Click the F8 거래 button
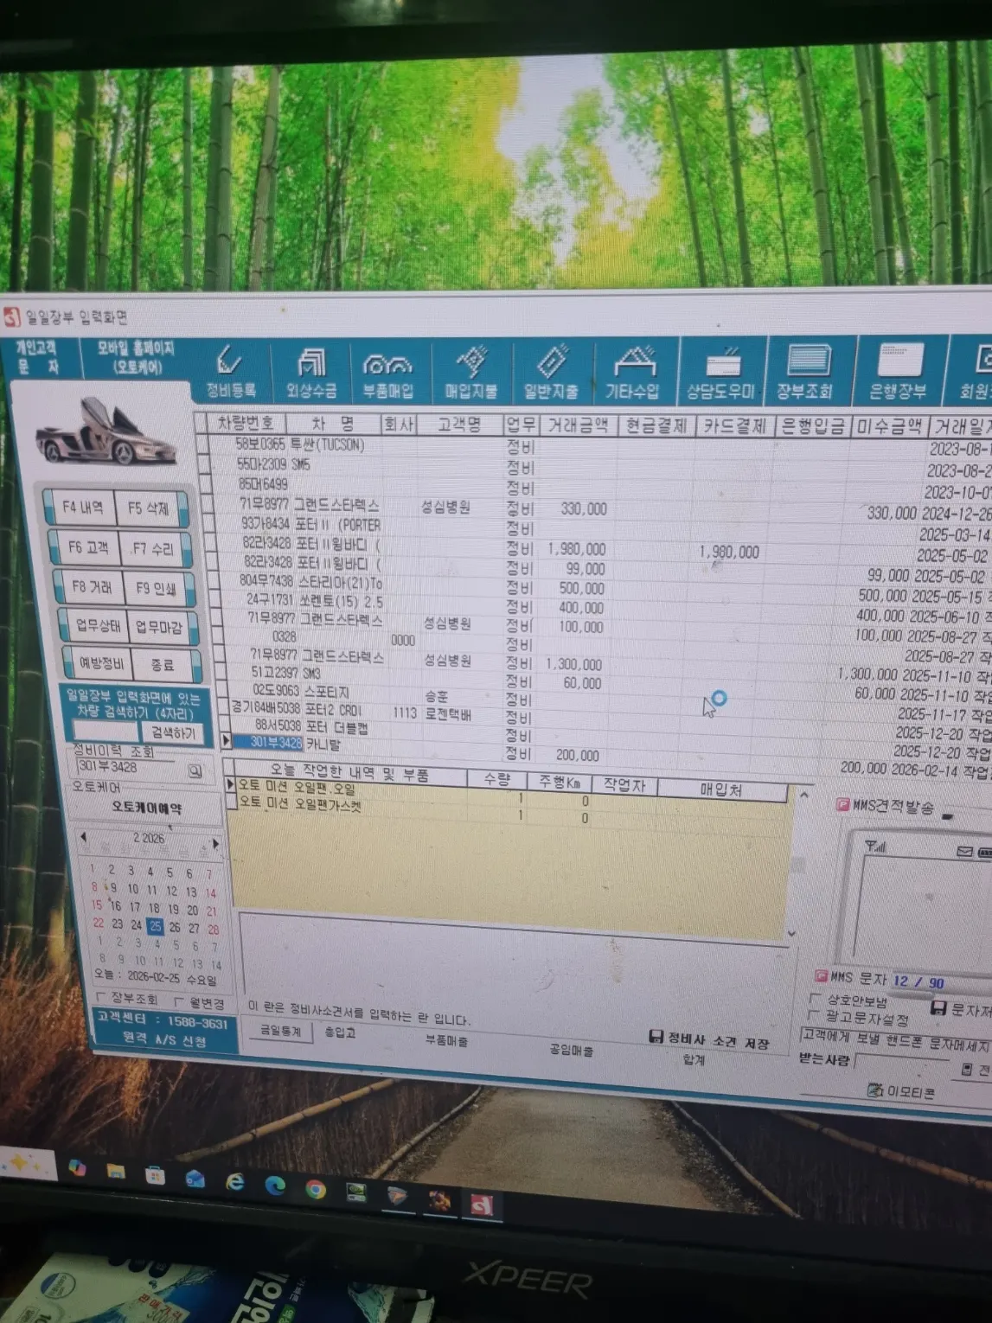992x1323 pixels. pyautogui.click(x=91, y=588)
